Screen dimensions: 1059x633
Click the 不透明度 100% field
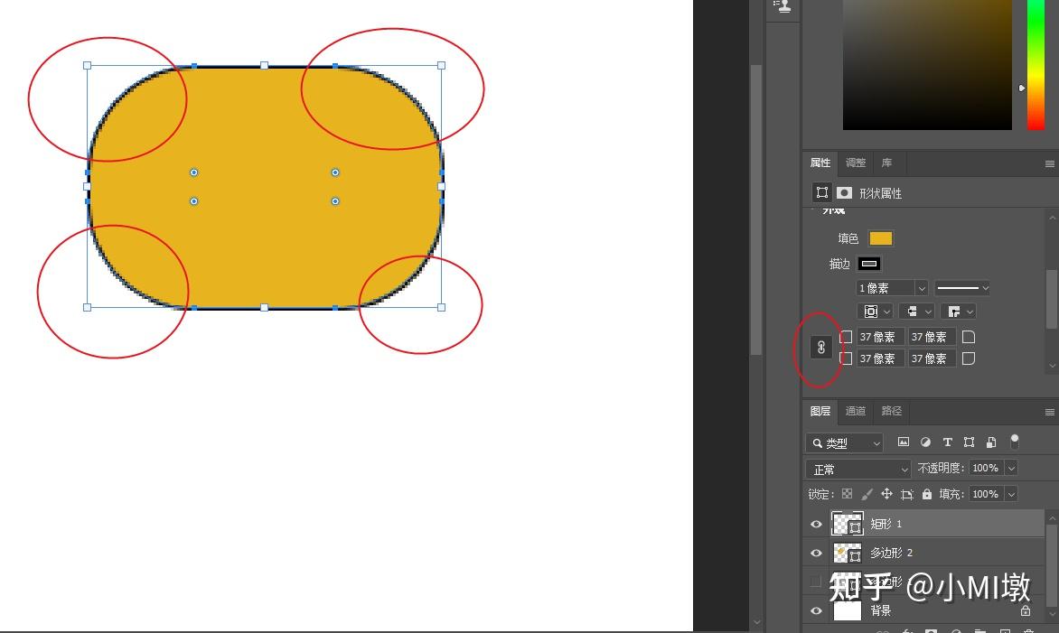(x=987, y=469)
